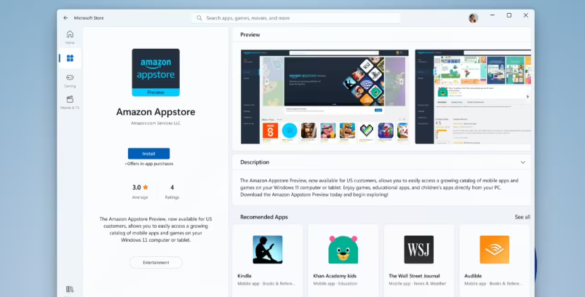
Task: Open the Entertainment category tag
Action: (x=156, y=262)
